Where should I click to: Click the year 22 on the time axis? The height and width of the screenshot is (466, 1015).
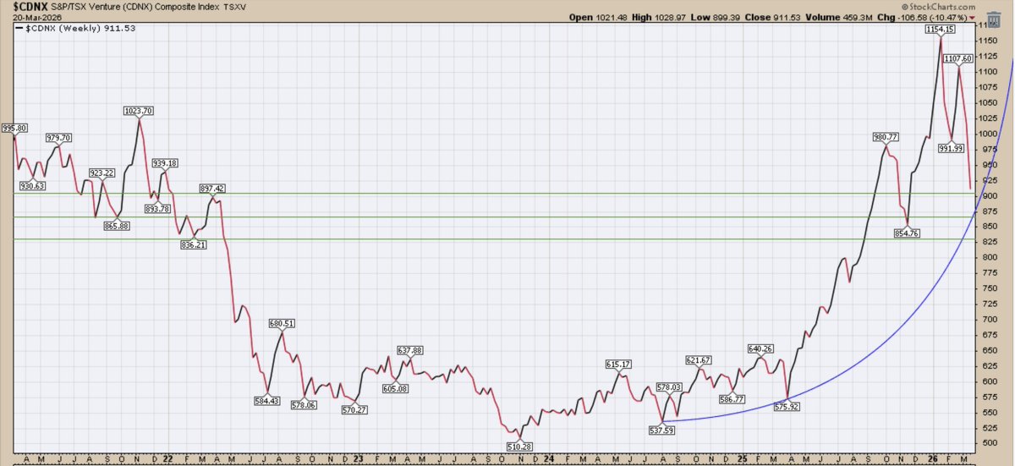tap(167, 459)
